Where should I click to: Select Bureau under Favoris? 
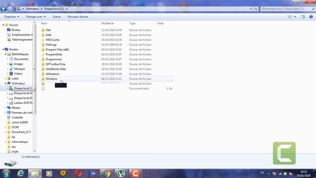tap(16, 30)
